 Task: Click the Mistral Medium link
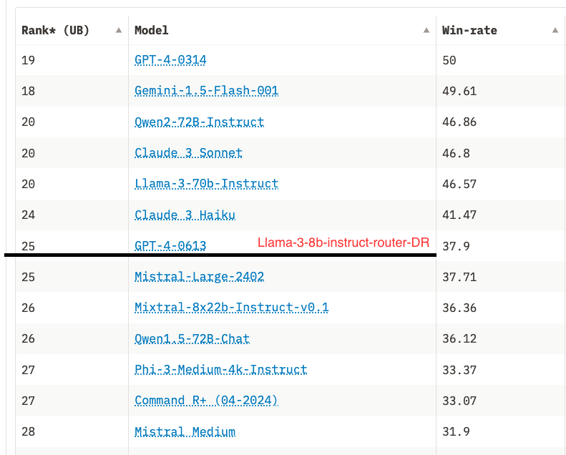(185, 431)
